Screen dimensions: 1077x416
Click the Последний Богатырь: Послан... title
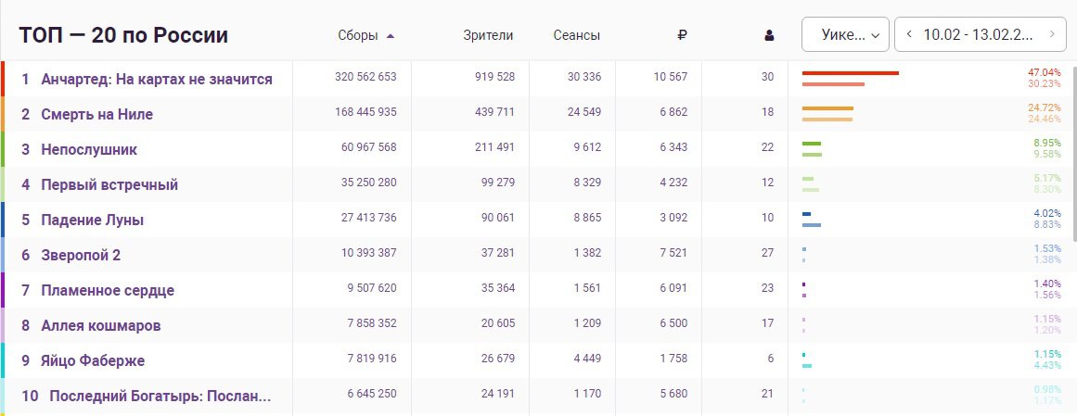(x=160, y=396)
